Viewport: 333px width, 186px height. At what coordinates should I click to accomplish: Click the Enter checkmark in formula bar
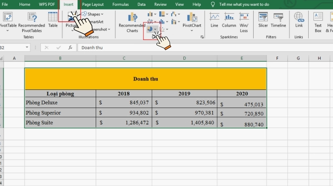click(59, 48)
